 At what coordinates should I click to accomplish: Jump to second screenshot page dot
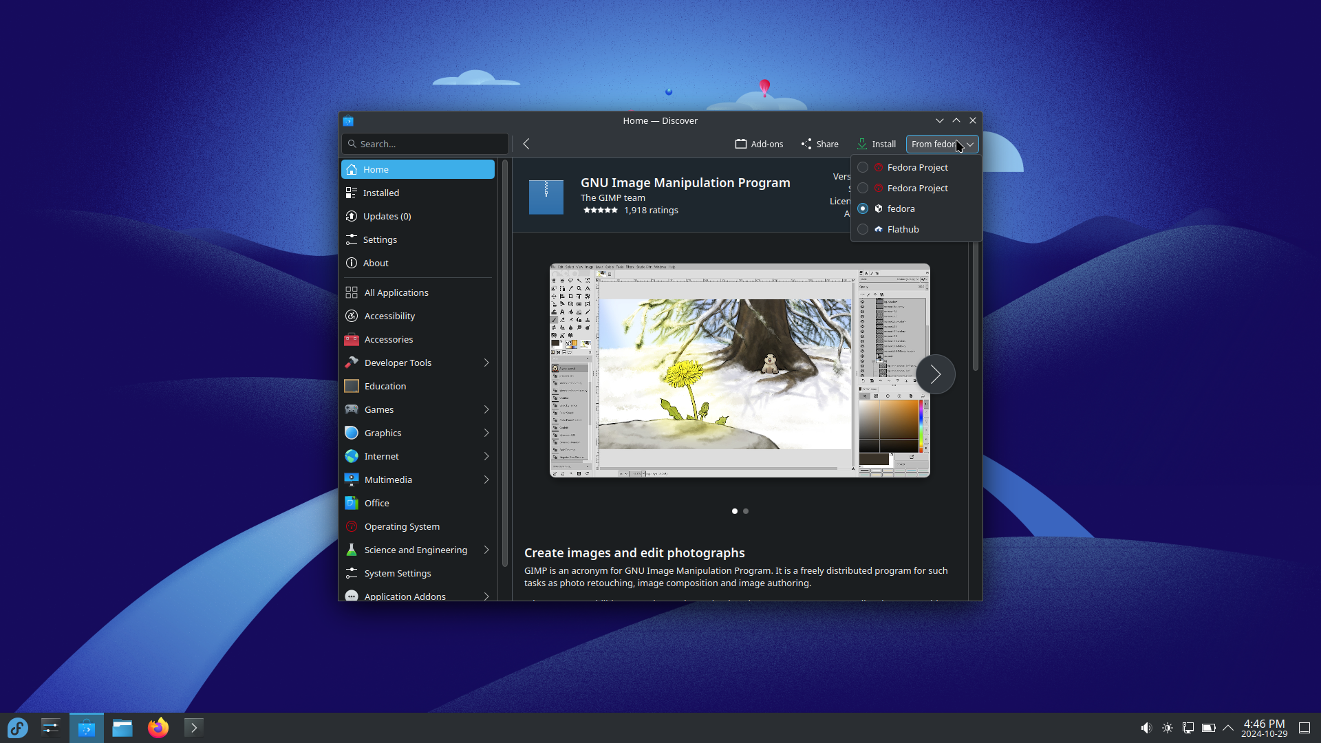pos(746,511)
